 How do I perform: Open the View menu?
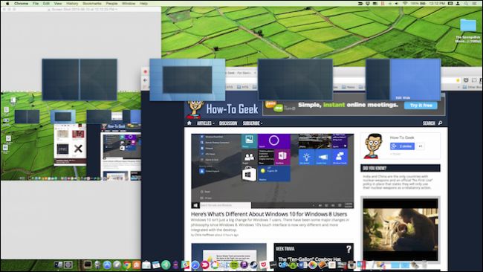pyautogui.click(x=58, y=4)
